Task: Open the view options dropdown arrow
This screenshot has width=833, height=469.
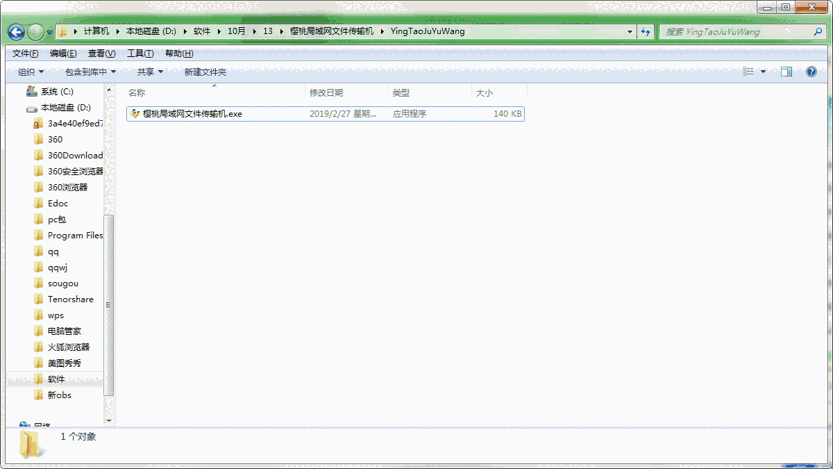Action: 763,72
